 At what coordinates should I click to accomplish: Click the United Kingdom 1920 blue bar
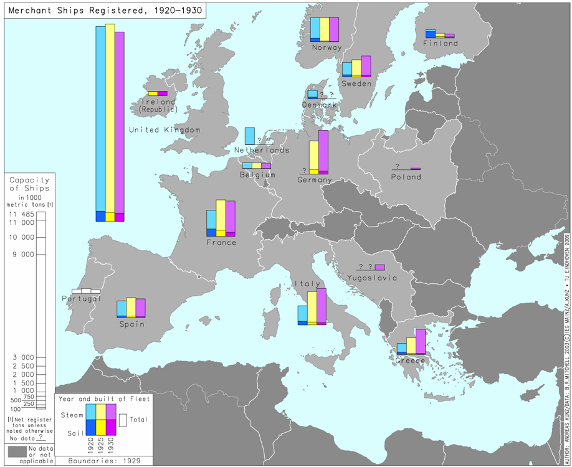[x=100, y=121]
